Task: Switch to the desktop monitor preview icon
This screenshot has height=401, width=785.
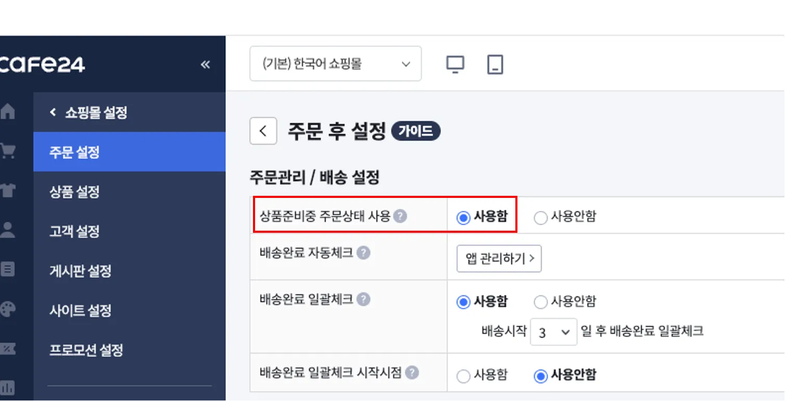Action: coord(455,65)
